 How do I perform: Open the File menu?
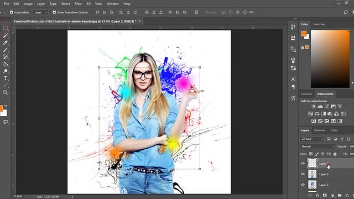click(6, 4)
